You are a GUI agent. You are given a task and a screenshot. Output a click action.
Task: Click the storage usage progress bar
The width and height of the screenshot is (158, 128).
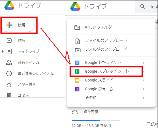pyautogui.click(x=96, y=120)
